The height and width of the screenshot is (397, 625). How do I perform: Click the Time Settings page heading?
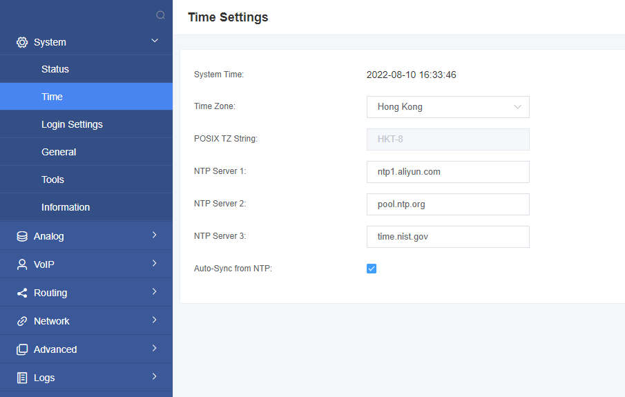tap(228, 17)
